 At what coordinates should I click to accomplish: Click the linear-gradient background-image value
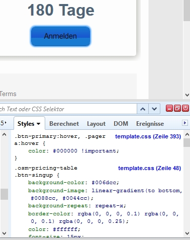(106, 194)
